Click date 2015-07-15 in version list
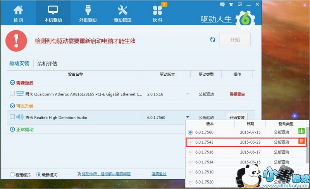The image size is (310, 189). [250, 132]
